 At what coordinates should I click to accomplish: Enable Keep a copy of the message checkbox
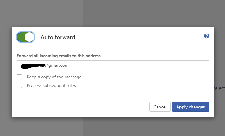tap(19, 77)
